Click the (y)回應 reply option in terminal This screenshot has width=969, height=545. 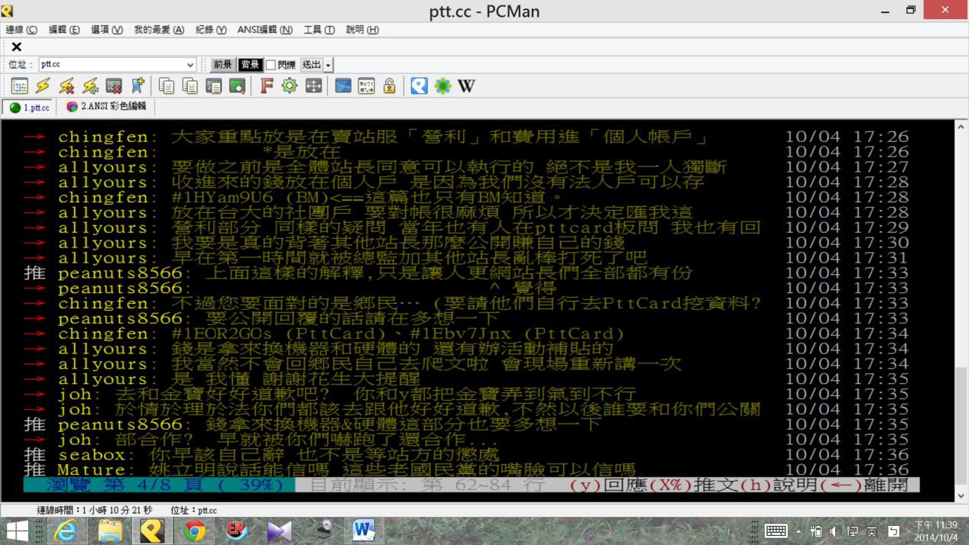[x=608, y=485]
